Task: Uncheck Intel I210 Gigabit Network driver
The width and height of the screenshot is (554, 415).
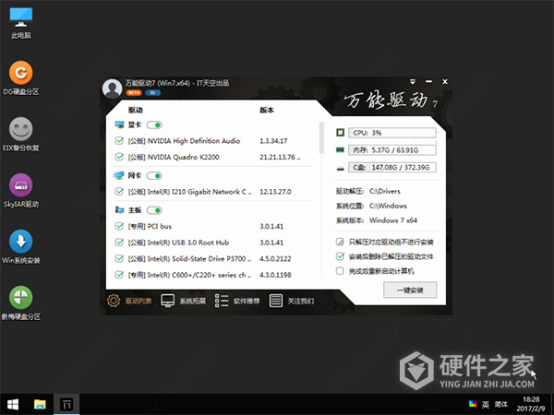Action: point(119,192)
